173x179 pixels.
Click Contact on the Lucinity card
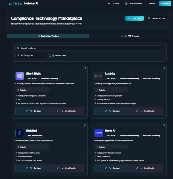point(112,111)
